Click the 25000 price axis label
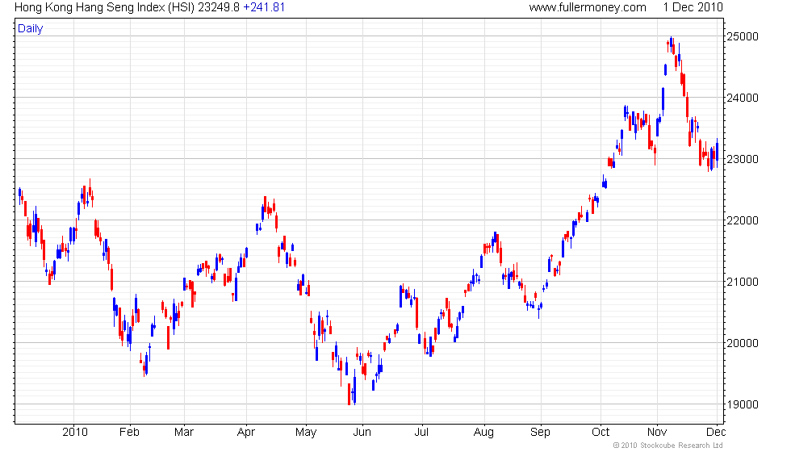Screen dimensions: 791x452 point(742,36)
